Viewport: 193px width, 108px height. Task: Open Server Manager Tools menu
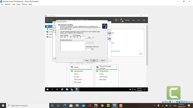(133, 20)
